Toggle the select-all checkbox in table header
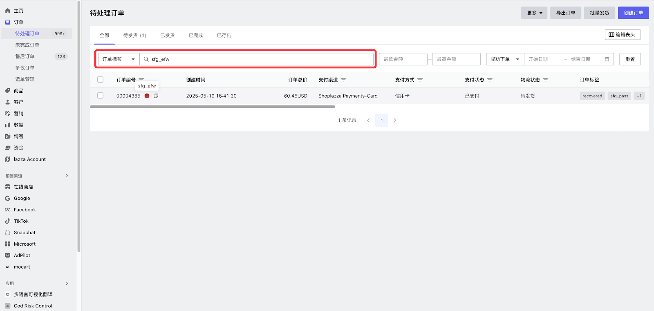Viewport: 654px width, 311px height. click(x=101, y=80)
